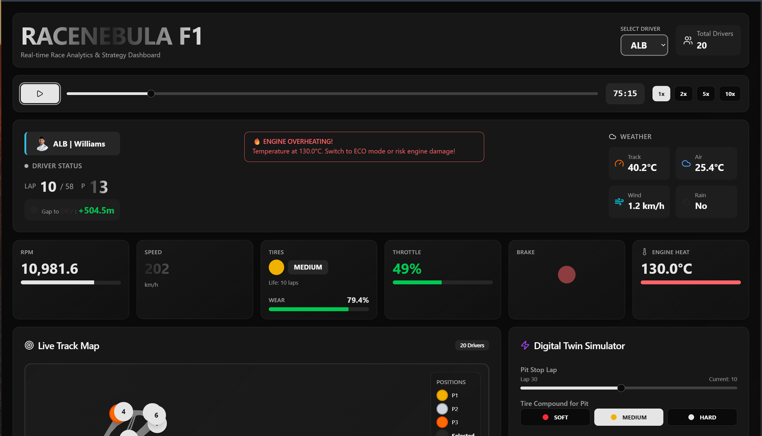
Task: Click the track temperature gauge icon
Action: (x=619, y=163)
